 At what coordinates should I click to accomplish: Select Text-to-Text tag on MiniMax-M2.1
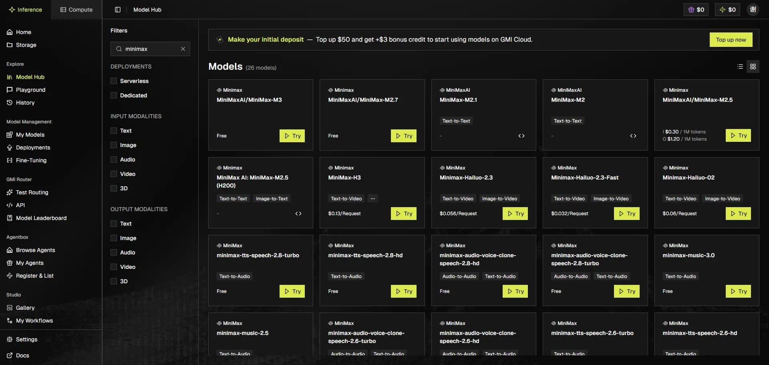coord(456,121)
